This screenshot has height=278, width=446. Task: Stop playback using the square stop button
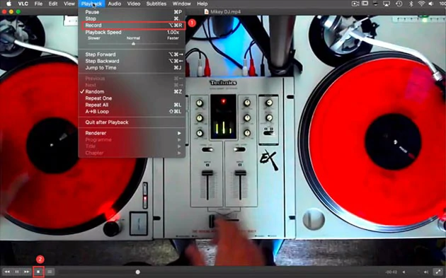(38, 272)
